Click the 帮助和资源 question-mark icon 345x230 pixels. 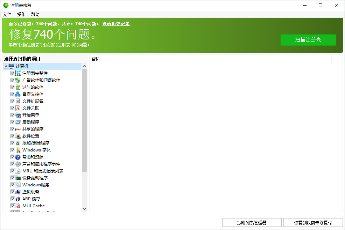[17, 157]
